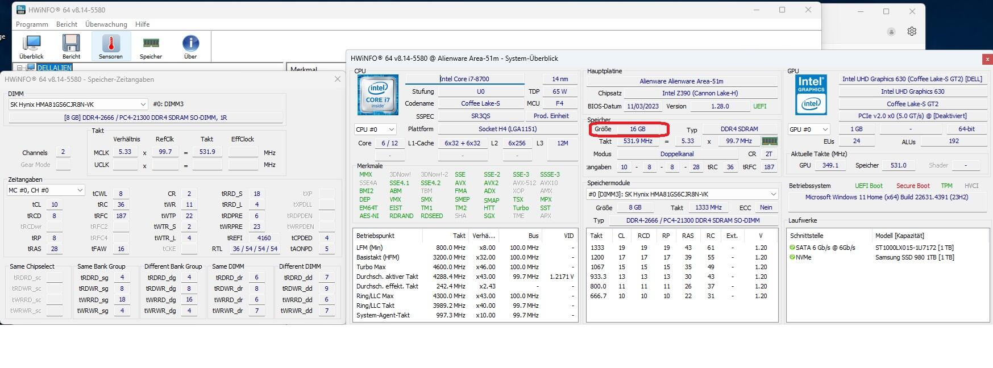This screenshot has height=368, width=993.
Task: Click the Coffee Lake-S codename field
Action: coord(480,103)
